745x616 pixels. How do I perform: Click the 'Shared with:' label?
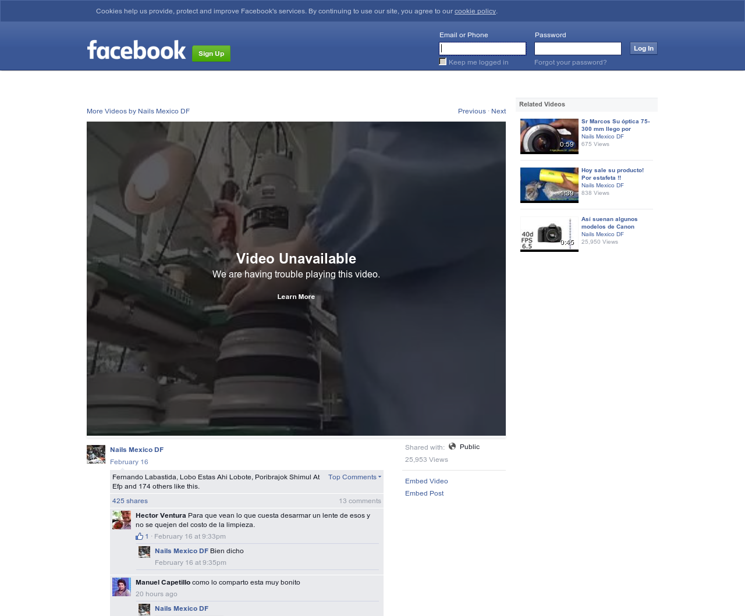click(425, 447)
